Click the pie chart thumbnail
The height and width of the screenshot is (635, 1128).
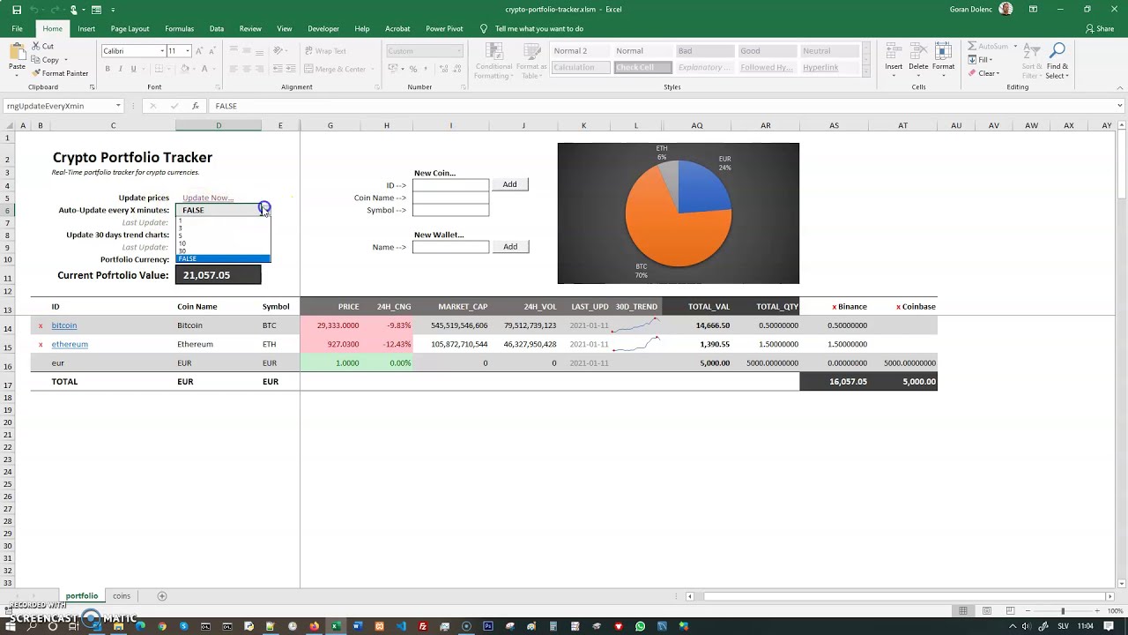[x=679, y=213]
